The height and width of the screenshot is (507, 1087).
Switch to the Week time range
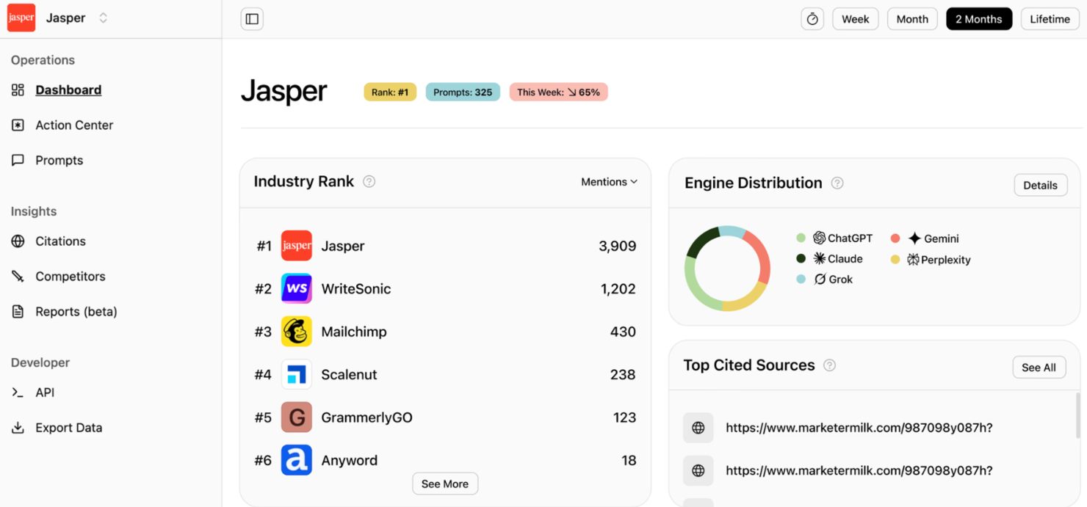coord(855,18)
